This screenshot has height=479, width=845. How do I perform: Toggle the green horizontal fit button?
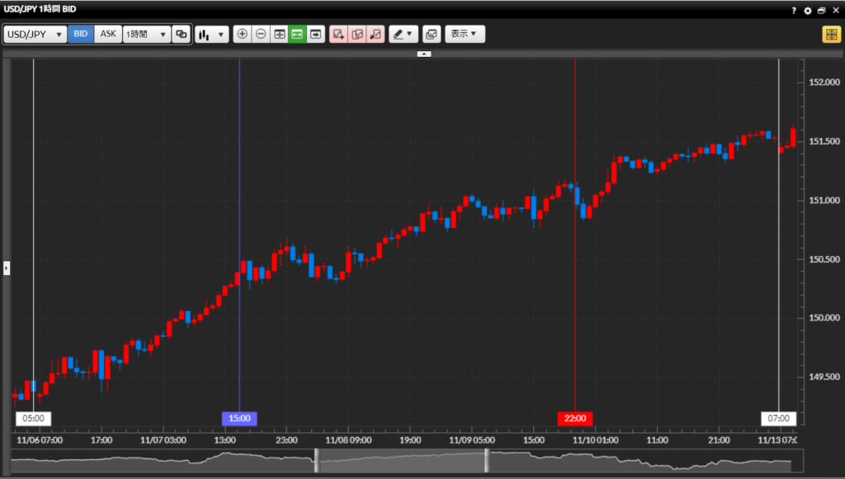click(297, 35)
